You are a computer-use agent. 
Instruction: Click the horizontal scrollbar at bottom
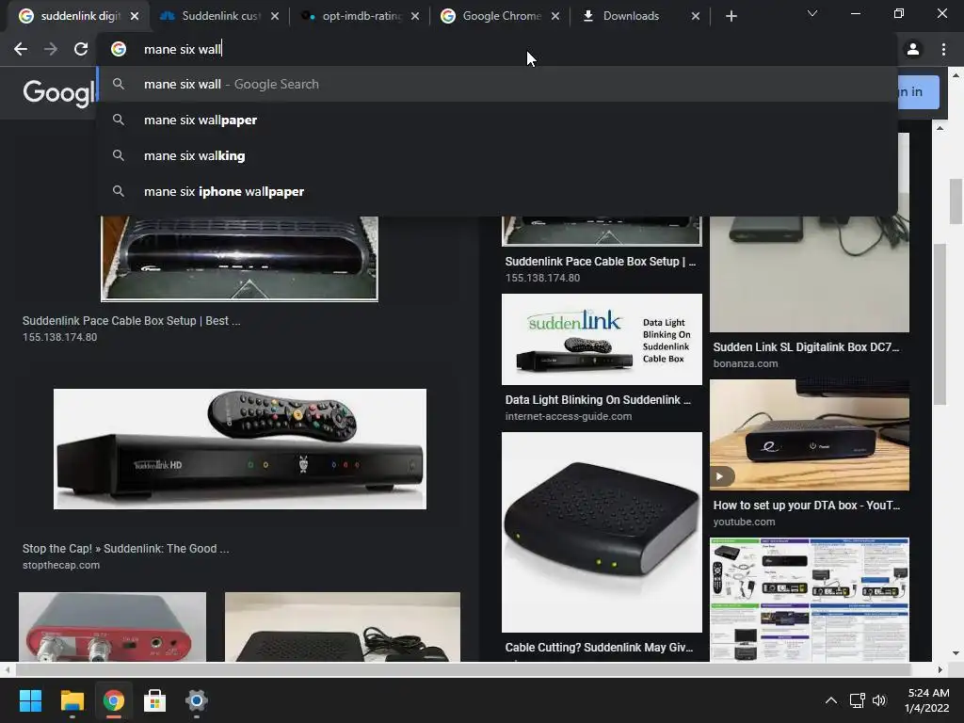[x=461, y=669]
